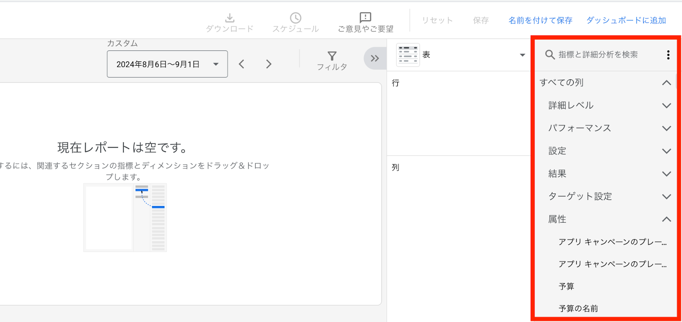
Task: Go to next date range arrow
Action: tap(269, 64)
